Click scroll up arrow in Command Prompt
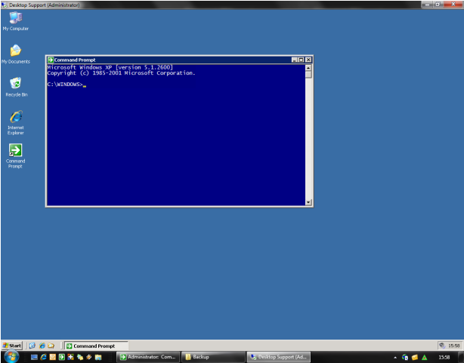 tap(308, 67)
